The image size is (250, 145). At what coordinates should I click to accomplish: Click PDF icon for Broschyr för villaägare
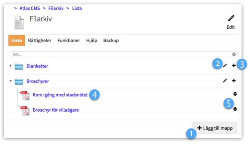click(25, 110)
